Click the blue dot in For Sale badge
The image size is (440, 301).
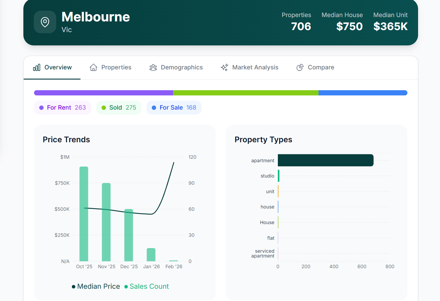tap(154, 107)
